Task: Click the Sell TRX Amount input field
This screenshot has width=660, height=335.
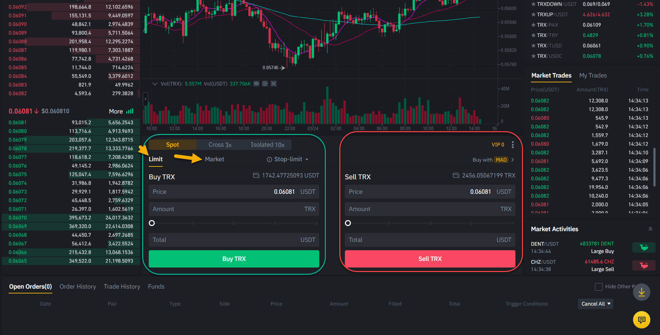Action: coord(430,209)
